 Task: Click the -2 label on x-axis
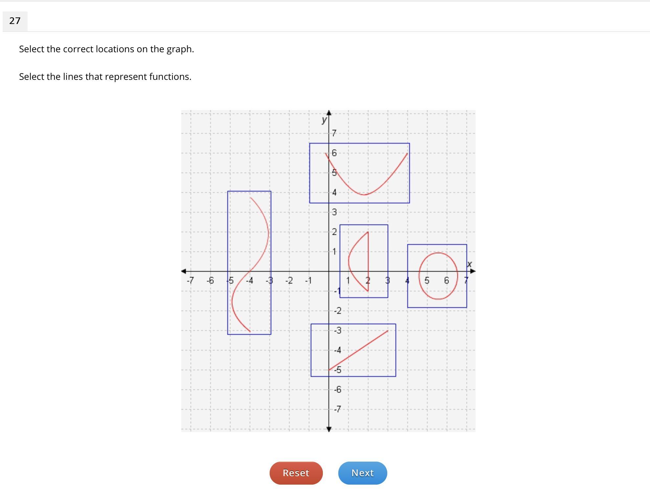pyautogui.click(x=289, y=281)
